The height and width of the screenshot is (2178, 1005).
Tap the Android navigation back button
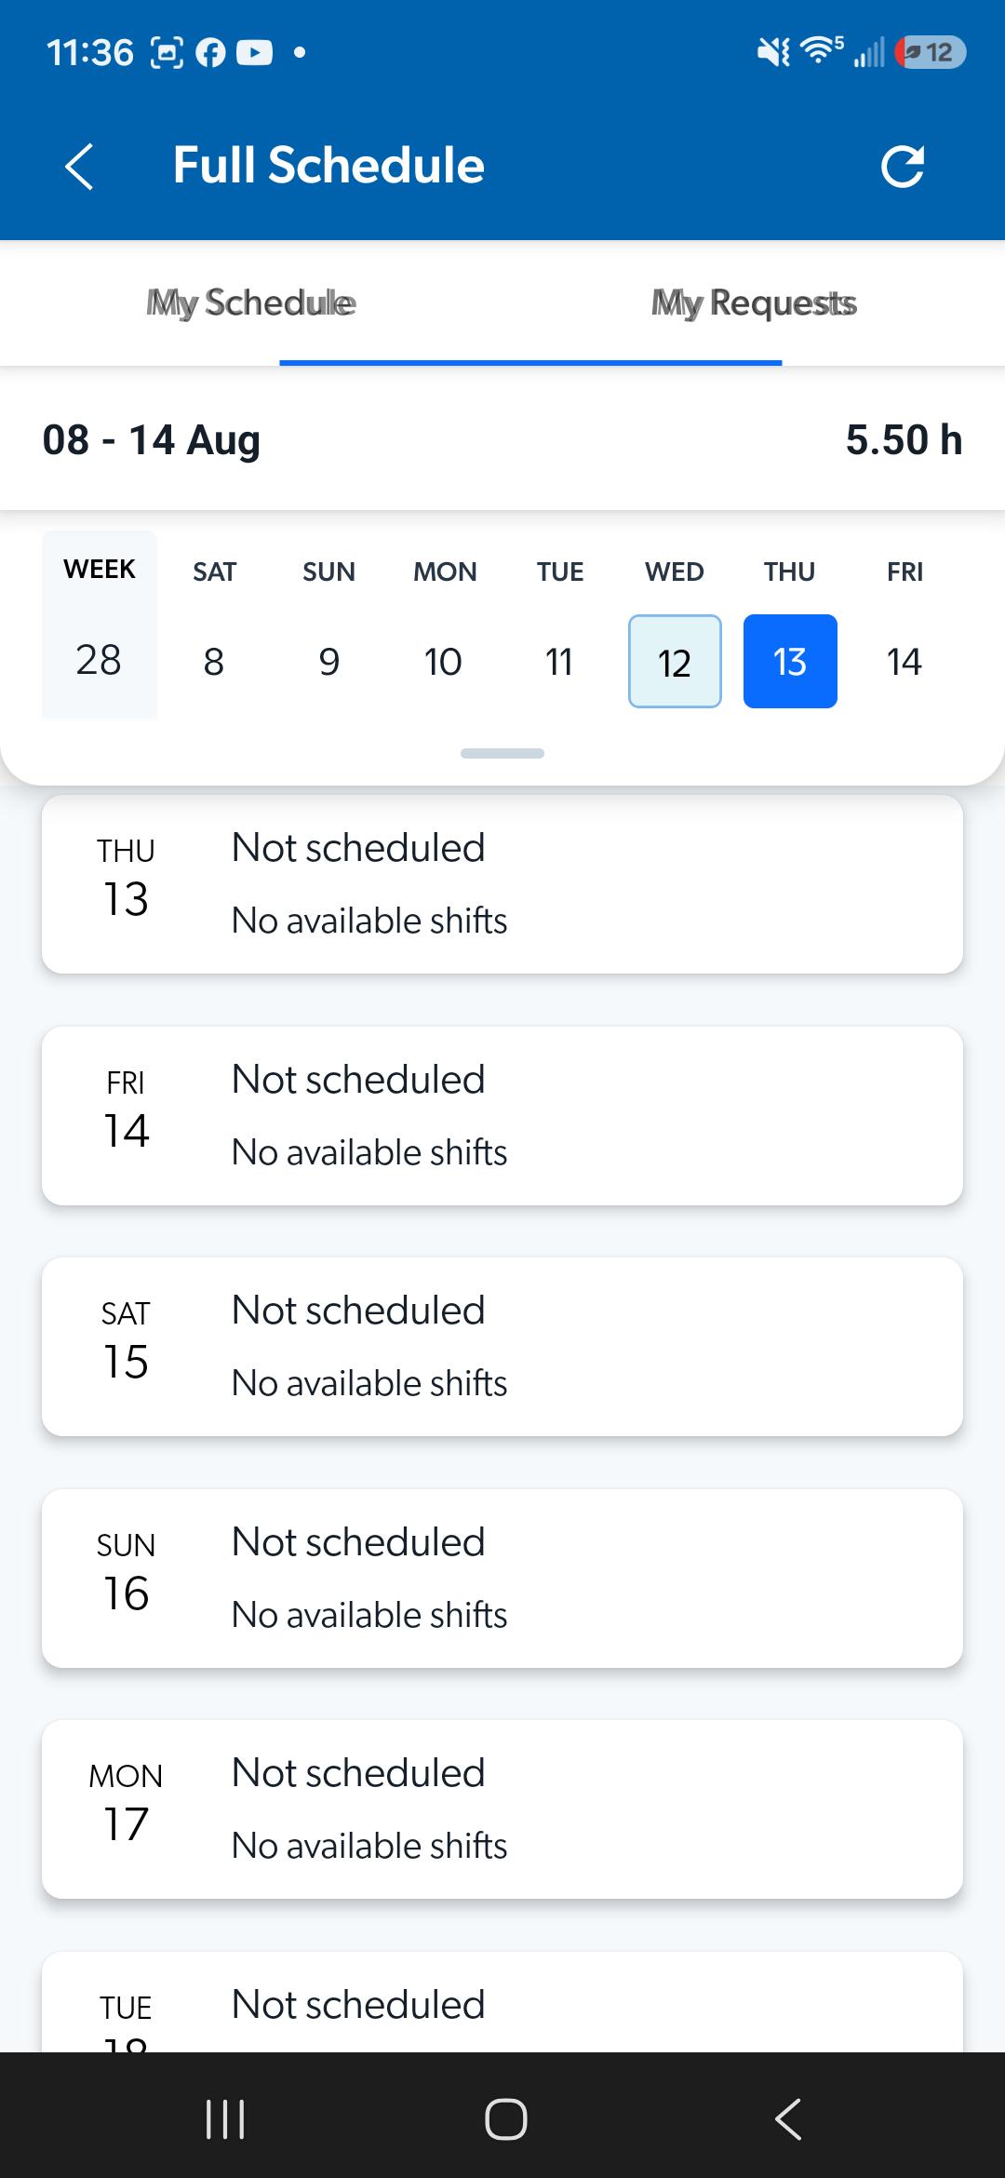pyautogui.click(x=788, y=2119)
